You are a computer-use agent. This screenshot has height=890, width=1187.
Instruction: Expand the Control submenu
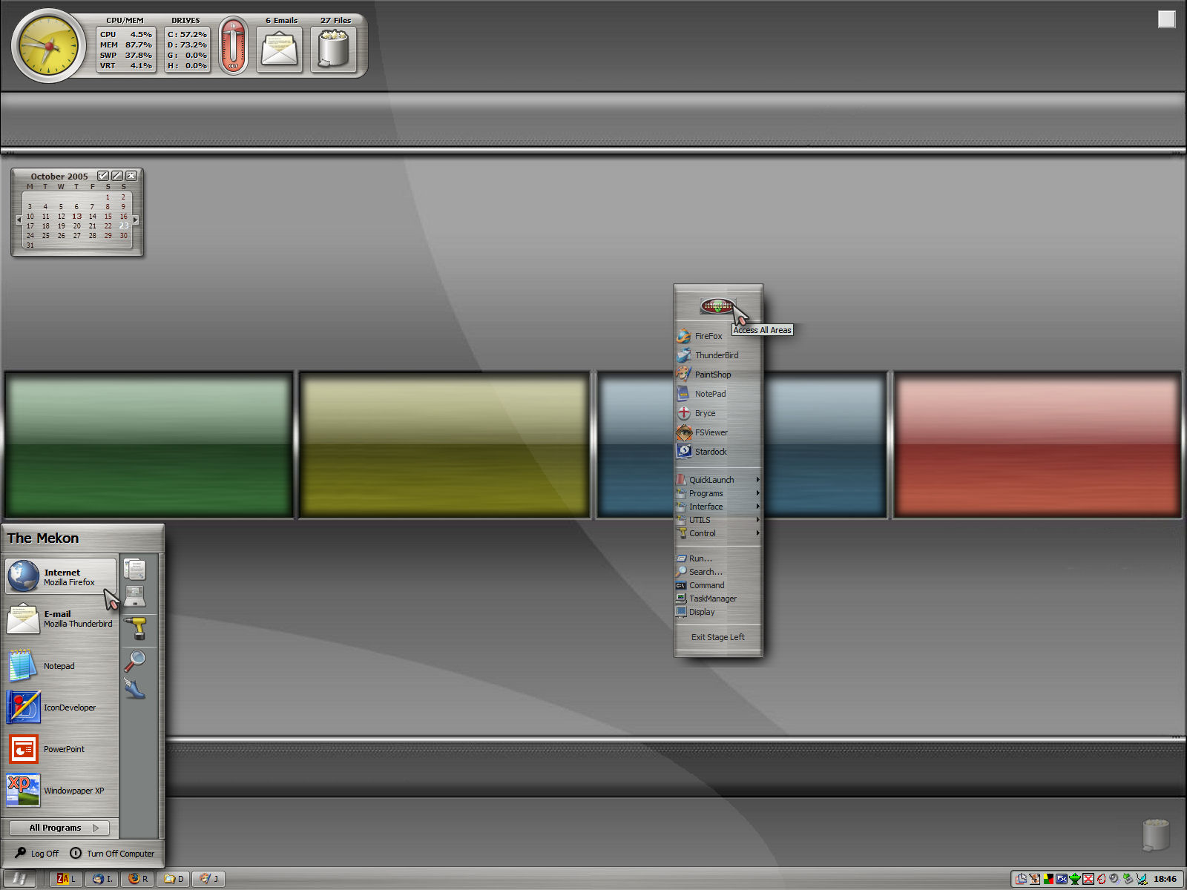point(718,533)
